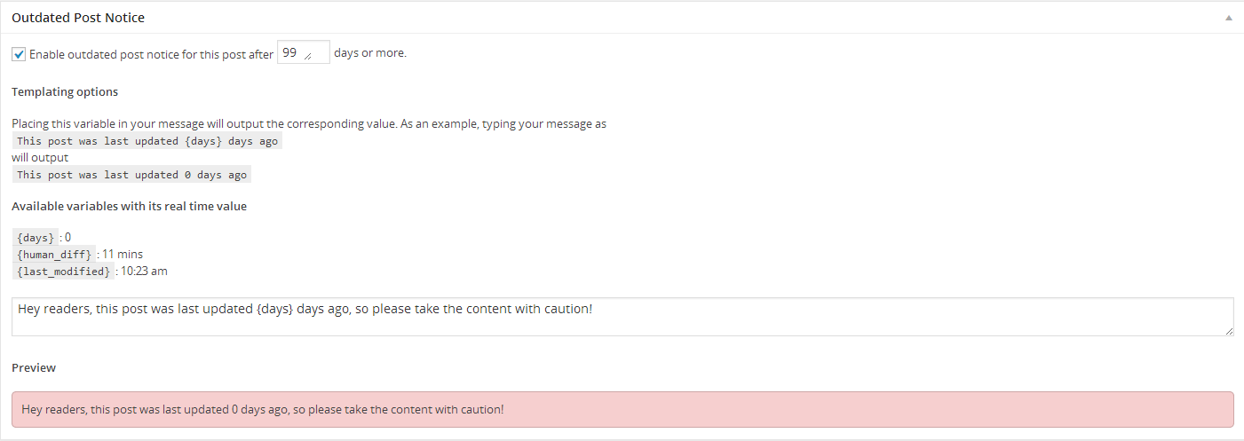Click the 'Enable outdated post notice' label text
The height and width of the screenshot is (441, 1244).
[151, 54]
